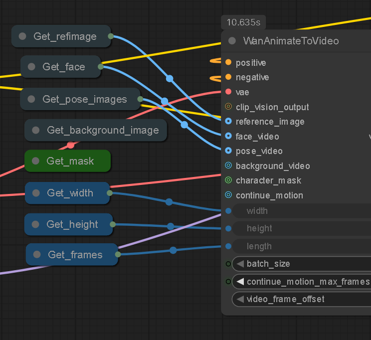Screen dimensions: 371x340
Task: Click the face_video input socket
Action: tap(228, 136)
